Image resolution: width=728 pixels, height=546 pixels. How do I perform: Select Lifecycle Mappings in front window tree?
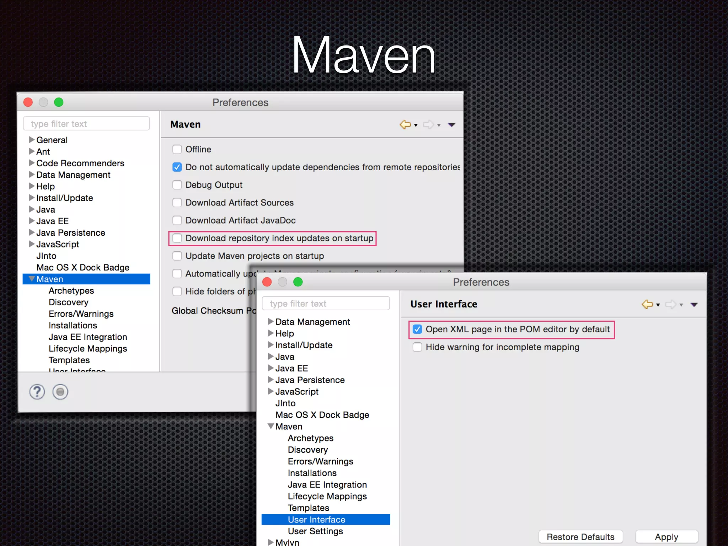pos(327,496)
